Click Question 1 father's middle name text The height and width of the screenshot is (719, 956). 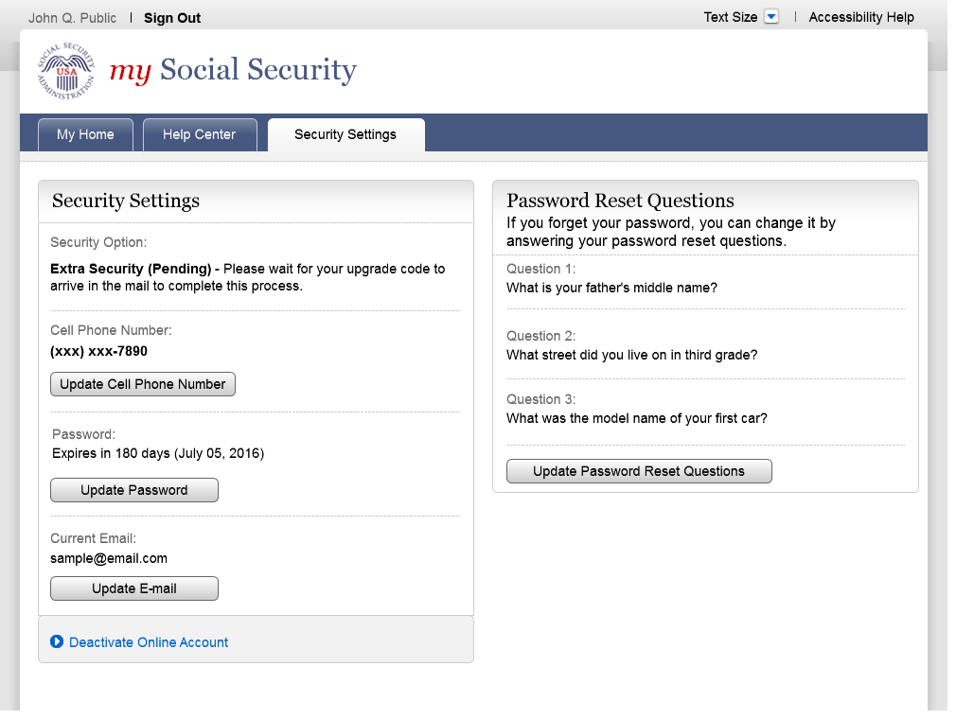pos(611,288)
